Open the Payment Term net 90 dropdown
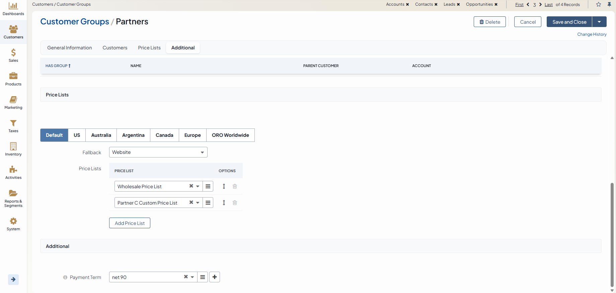Screen dimensions: 616x293 coord(192,277)
